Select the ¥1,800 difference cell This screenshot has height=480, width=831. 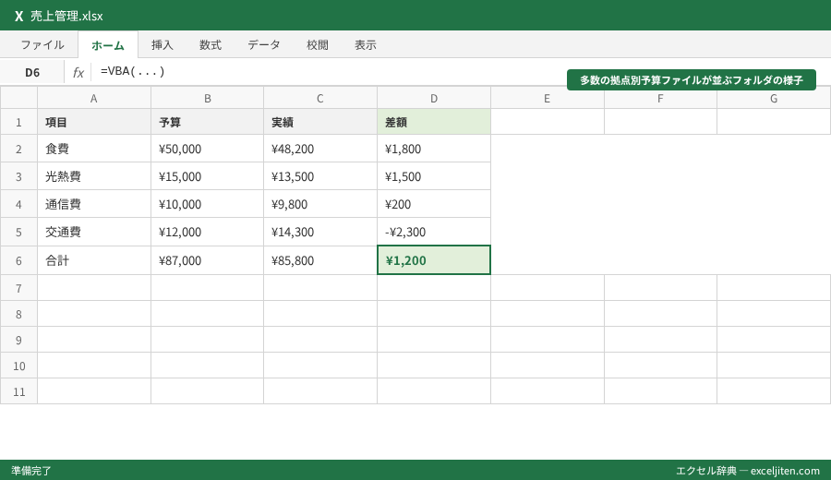[x=434, y=149]
